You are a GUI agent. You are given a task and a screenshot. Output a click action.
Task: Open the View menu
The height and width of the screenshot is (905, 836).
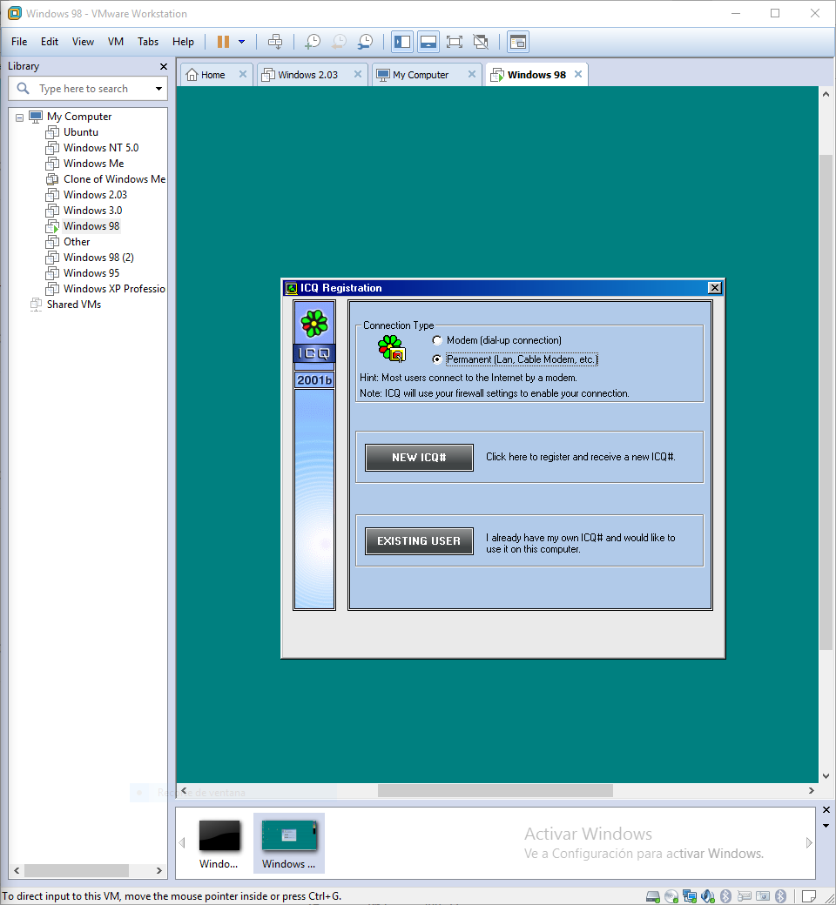click(x=84, y=42)
